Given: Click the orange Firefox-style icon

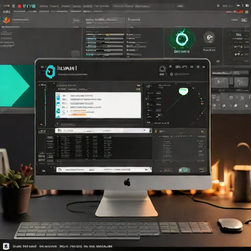Looking at the screenshot, I should tap(6, 20).
